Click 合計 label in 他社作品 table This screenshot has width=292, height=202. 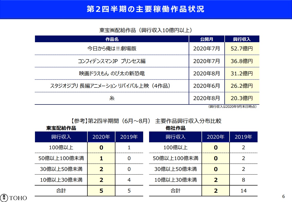175,191
